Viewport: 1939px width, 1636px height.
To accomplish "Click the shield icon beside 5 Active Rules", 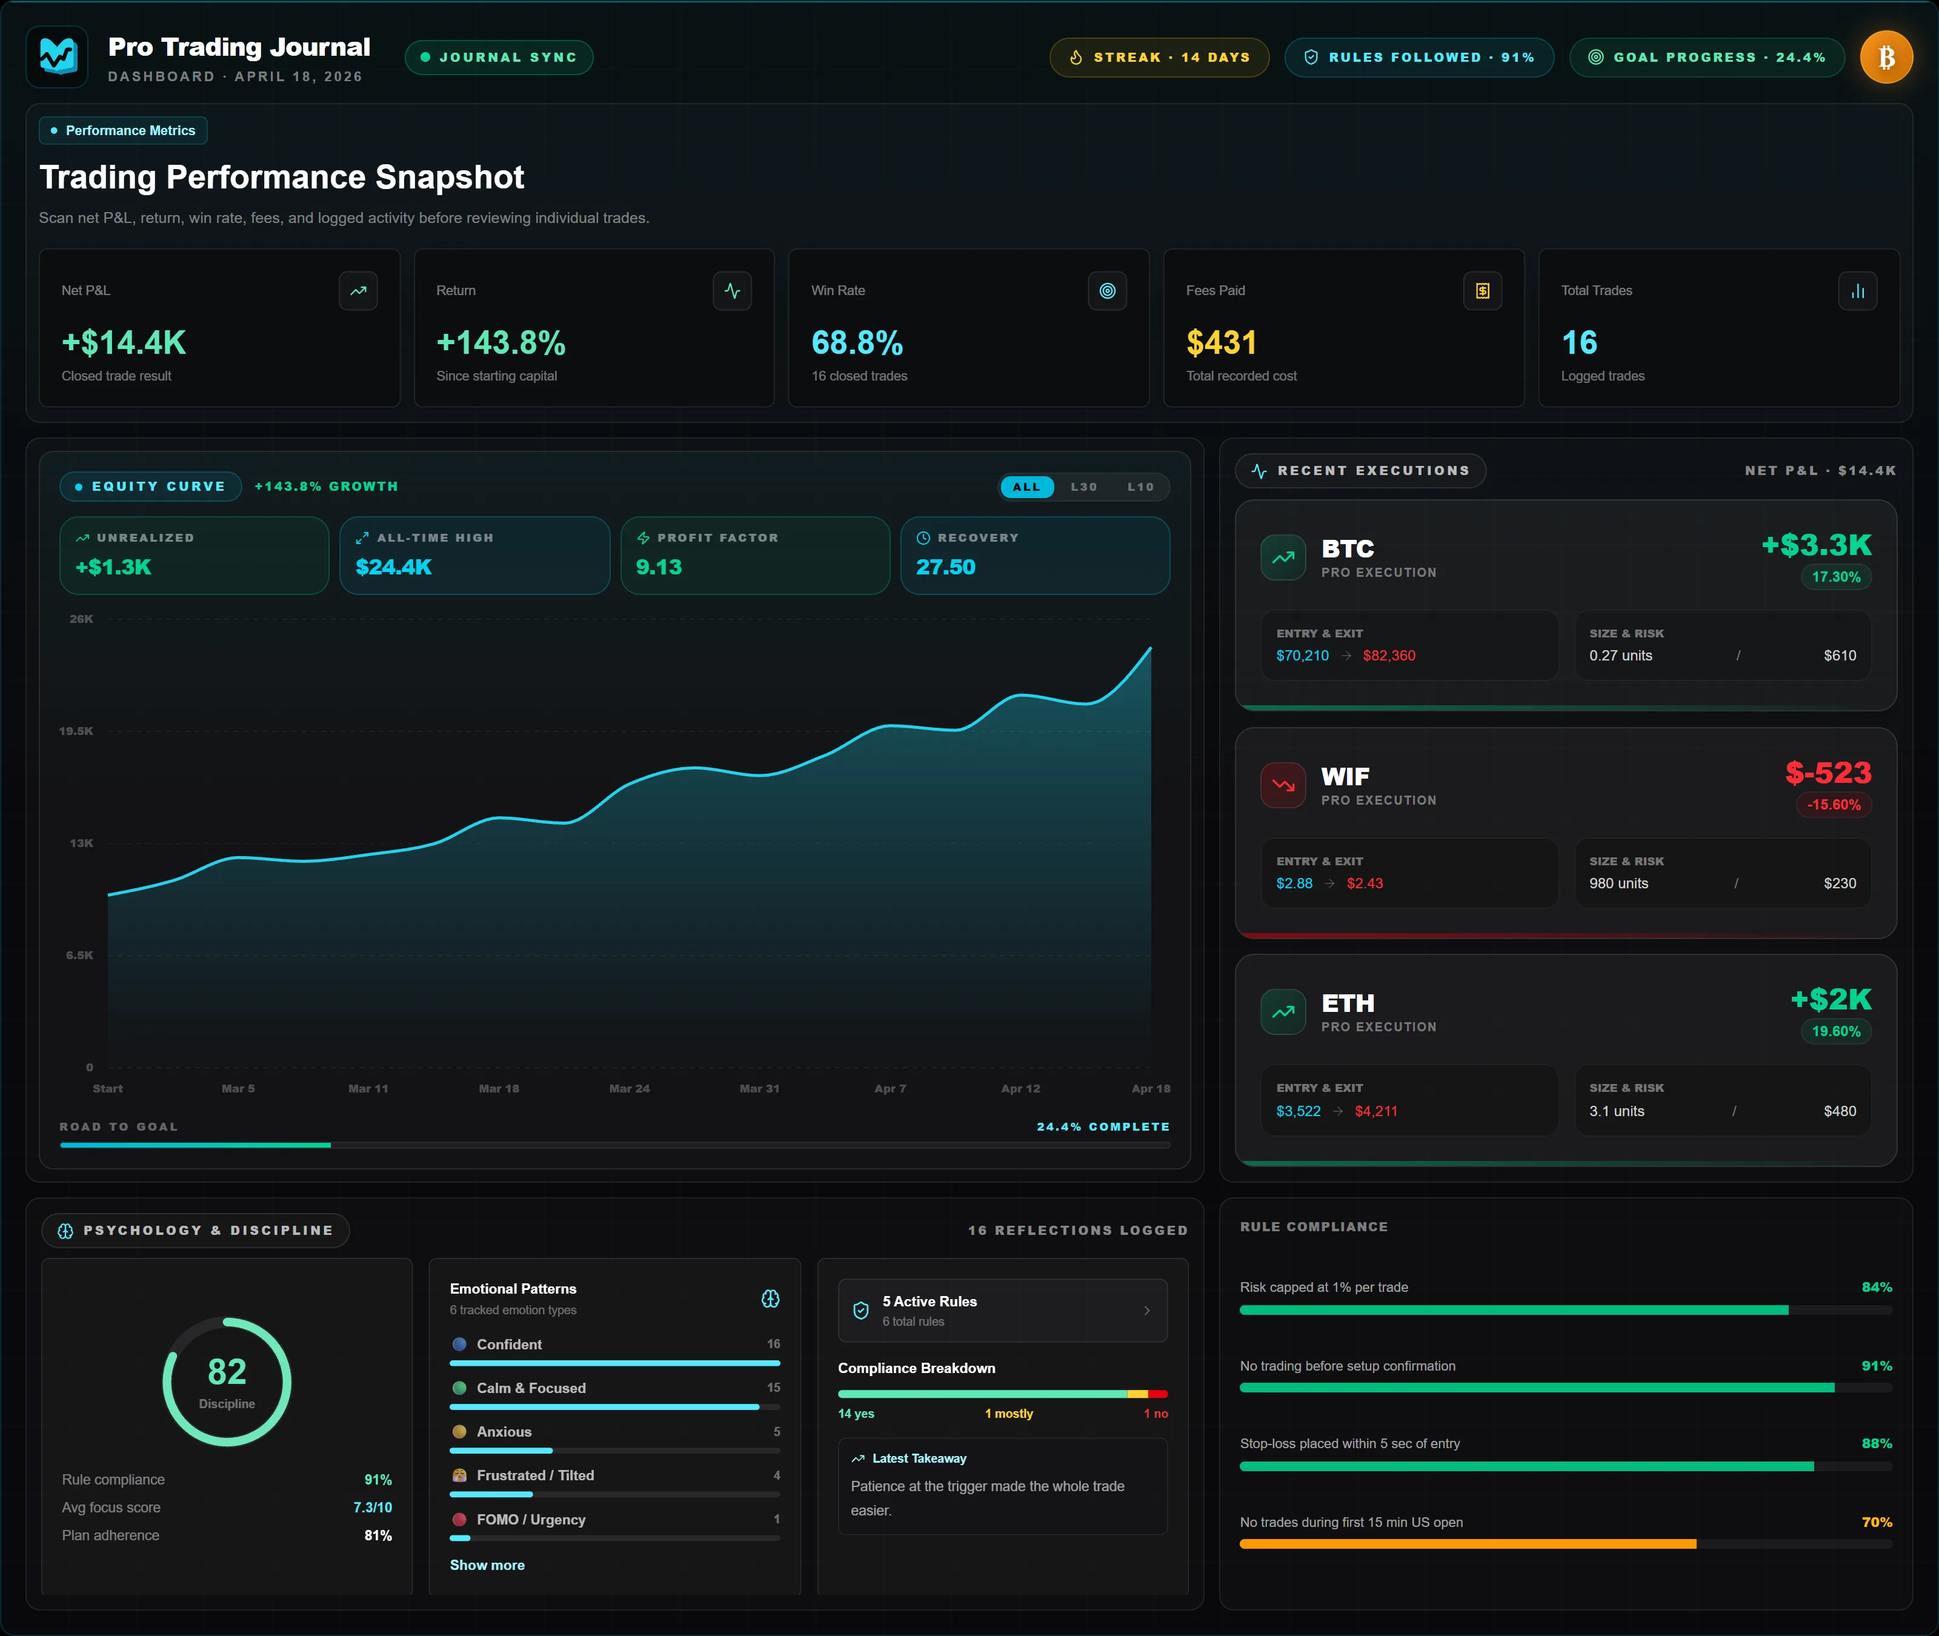I will pyautogui.click(x=860, y=1311).
